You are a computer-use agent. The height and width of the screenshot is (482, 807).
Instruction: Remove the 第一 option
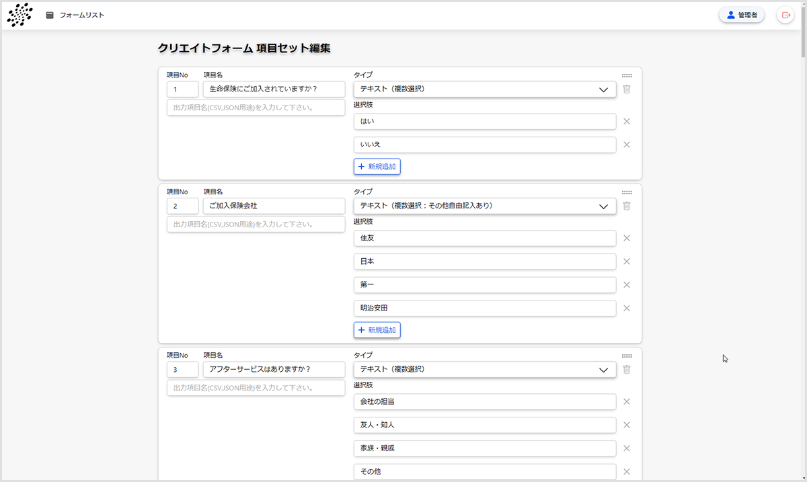coord(627,284)
